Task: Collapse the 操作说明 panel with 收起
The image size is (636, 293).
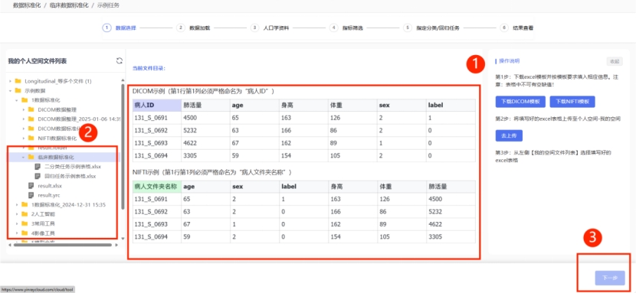Action: [615, 61]
